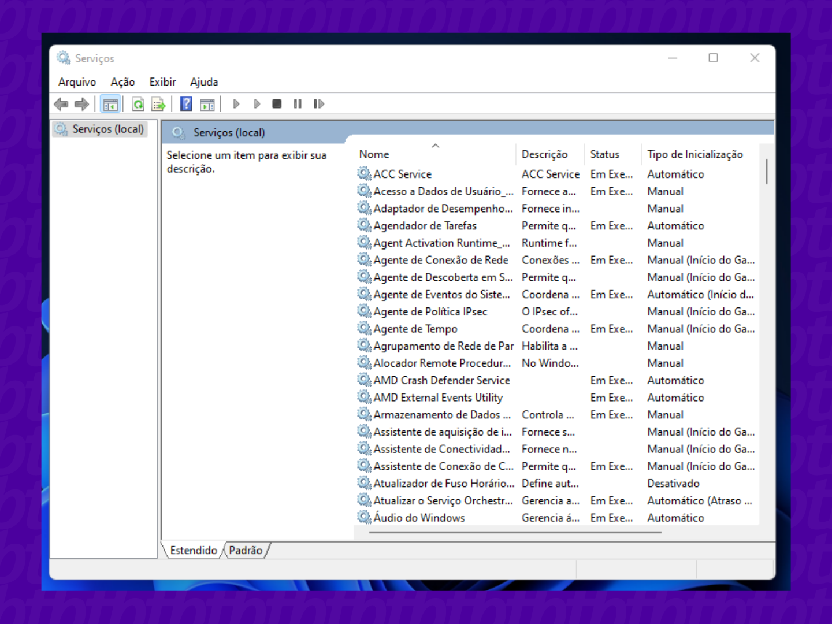Select Acesso a Dados de Usuário service
This screenshot has height=624, width=832.
(443, 191)
